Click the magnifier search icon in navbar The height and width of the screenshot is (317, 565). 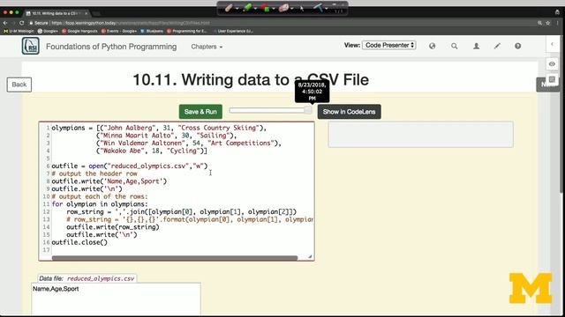pyautogui.click(x=455, y=46)
